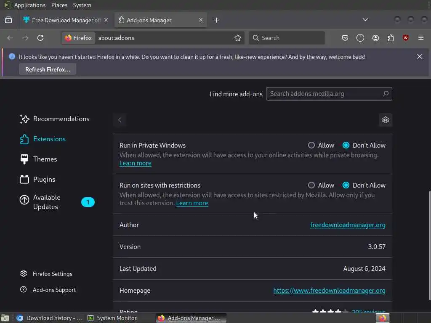Screen dimensions: 431x323
Task: Go back to extensions list arrow
Action: [x=120, y=120]
